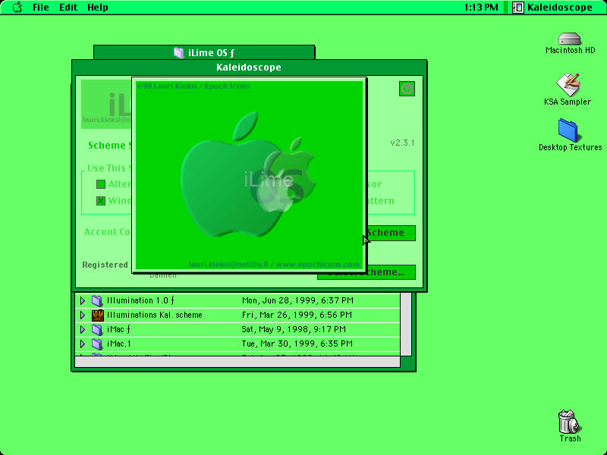
Task: Click the date 'Tue, Mar 30, 1999, 6:35 PM'
Action: (x=297, y=344)
